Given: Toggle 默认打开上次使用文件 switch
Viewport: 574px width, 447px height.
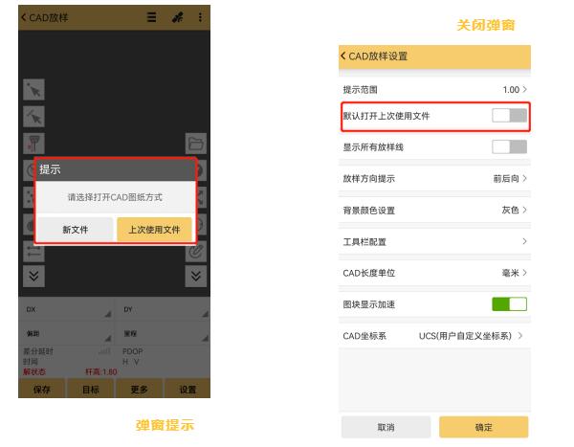Looking at the screenshot, I should pyautogui.click(x=509, y=116).
